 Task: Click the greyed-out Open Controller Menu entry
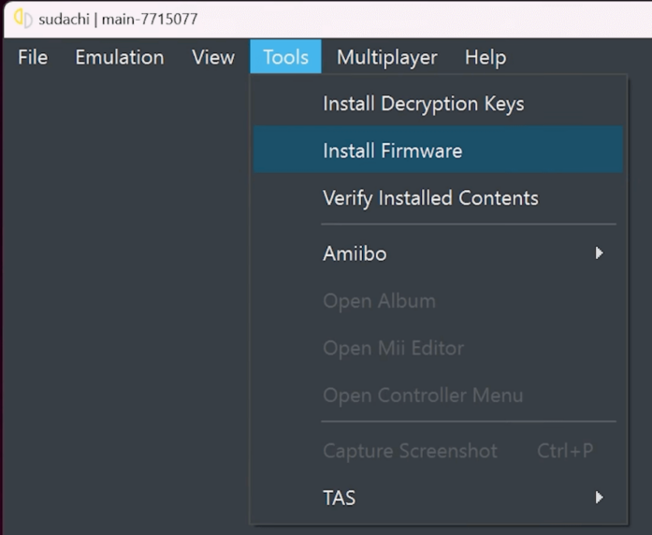[x=438, y=395]
